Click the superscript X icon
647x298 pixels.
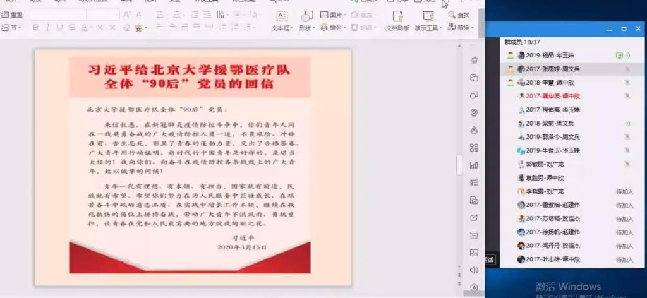(x=100, y=28)
